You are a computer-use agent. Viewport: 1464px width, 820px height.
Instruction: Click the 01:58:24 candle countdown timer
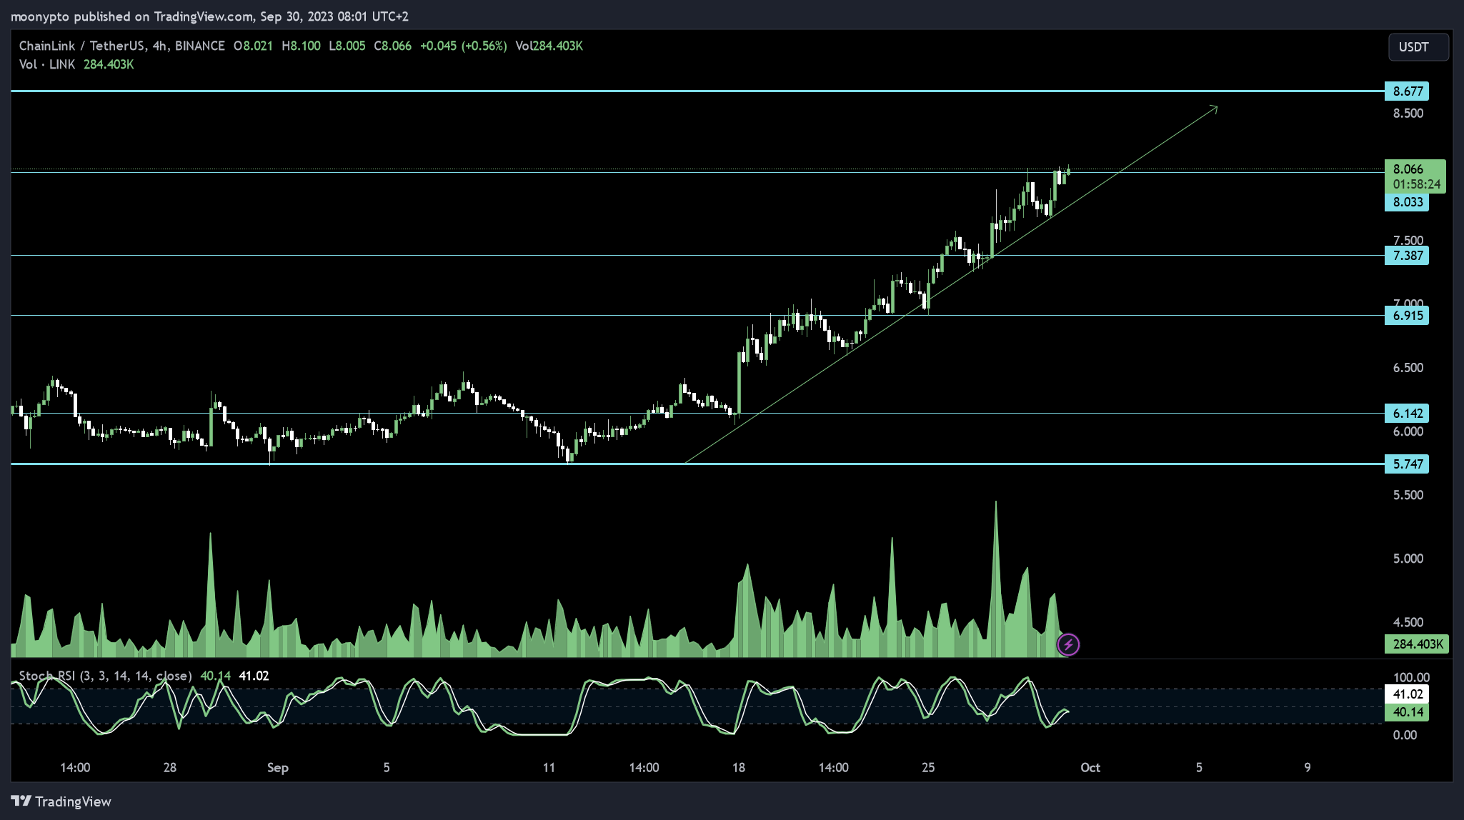[1416, 184]
